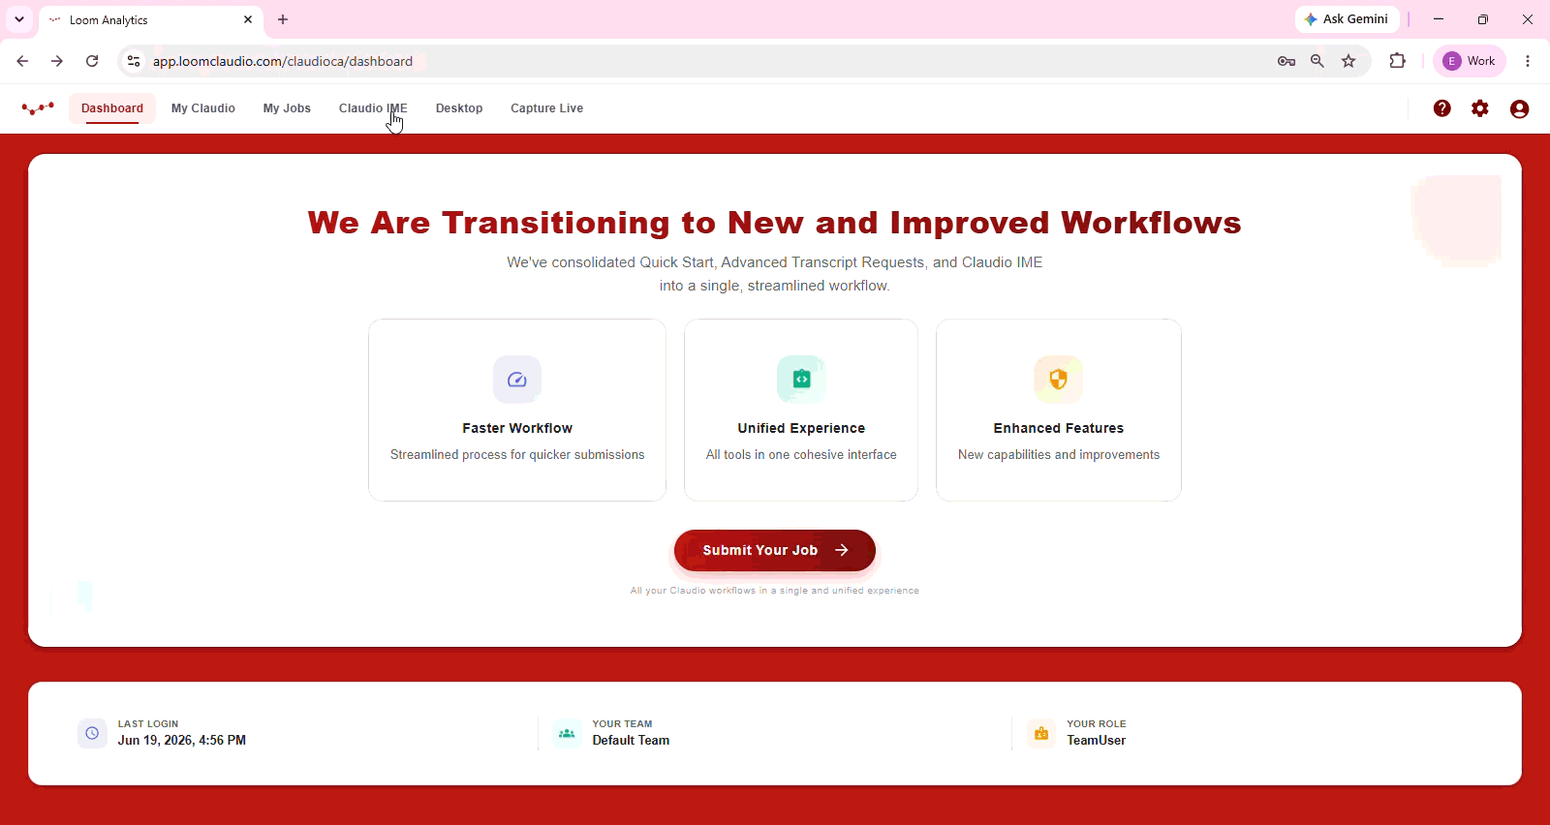Image resolution: width=1550 pixels, height=825 pixels.
Task: Click the zoom magnifier icon in address bar
Action: coord(1317,61)
